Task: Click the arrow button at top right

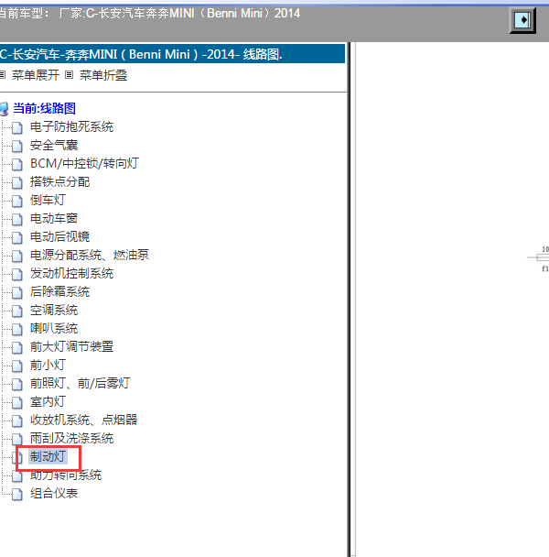Action: (522, 20)
